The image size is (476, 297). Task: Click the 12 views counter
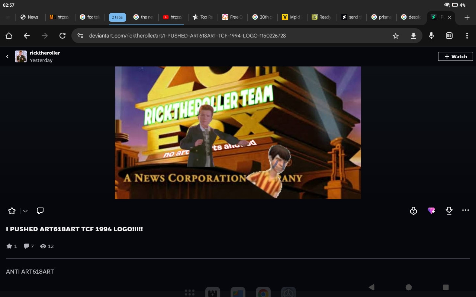47,246
